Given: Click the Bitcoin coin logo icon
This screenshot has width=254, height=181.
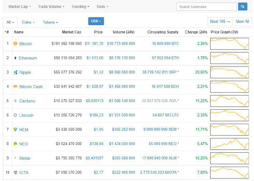Looking at the screenshot, I should (x=15, y=44).
